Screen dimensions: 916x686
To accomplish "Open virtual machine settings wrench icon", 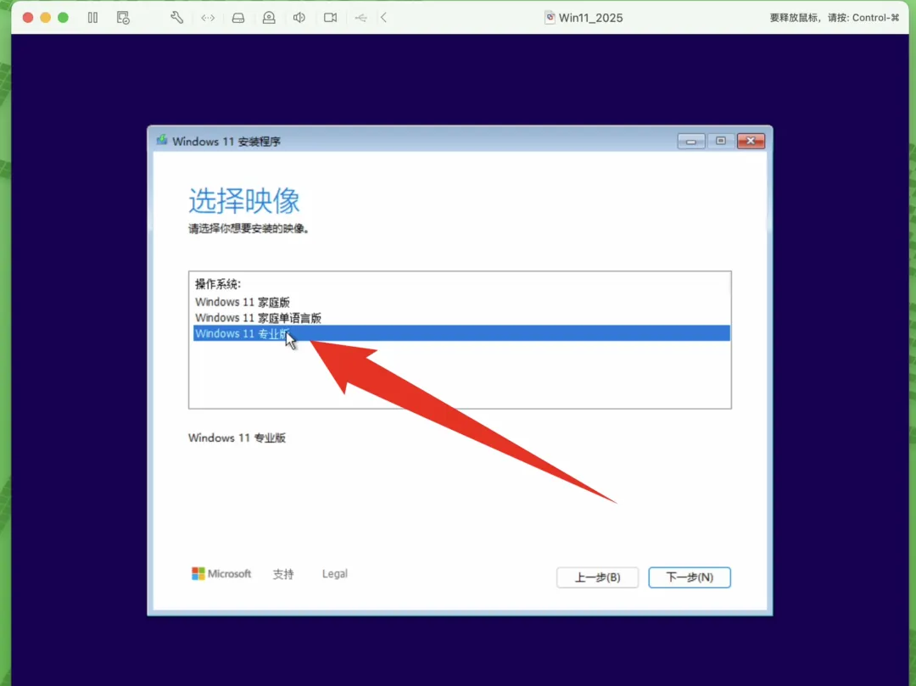I will 177,18.
